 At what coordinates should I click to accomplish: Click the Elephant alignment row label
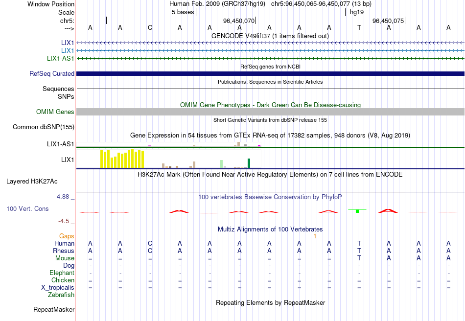pyautogui.click(x=62, y=273)
